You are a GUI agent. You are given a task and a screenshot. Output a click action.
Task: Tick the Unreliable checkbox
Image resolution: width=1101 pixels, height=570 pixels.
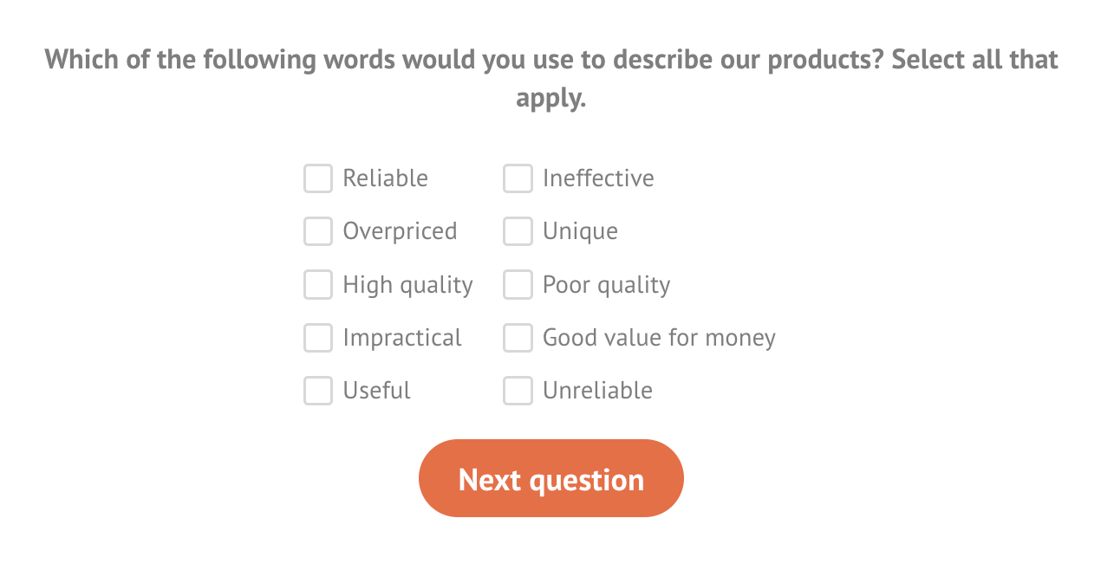point(518,391)
